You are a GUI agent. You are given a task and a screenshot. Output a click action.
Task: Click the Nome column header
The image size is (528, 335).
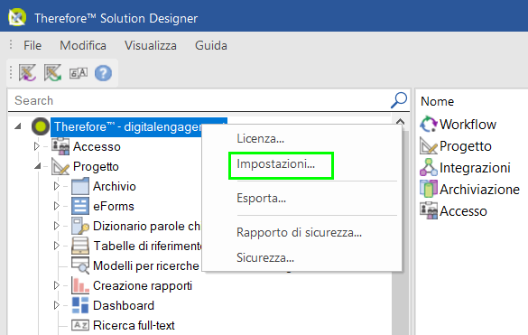[x=438, y=101]
